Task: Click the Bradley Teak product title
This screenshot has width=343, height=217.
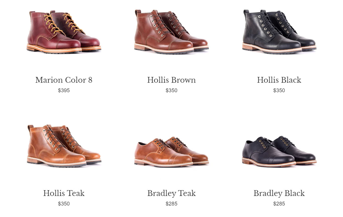Action: (x=171, y=193)
